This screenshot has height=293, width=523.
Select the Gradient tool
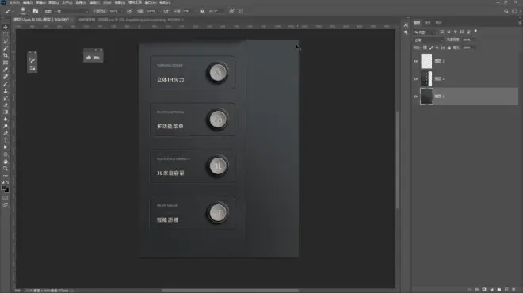click(6, 112)
